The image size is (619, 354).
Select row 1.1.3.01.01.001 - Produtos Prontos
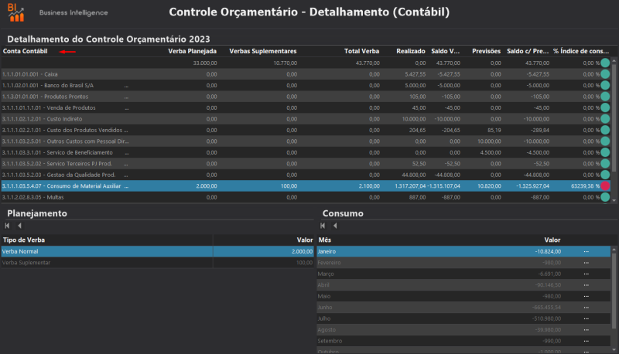coord(306,97)
